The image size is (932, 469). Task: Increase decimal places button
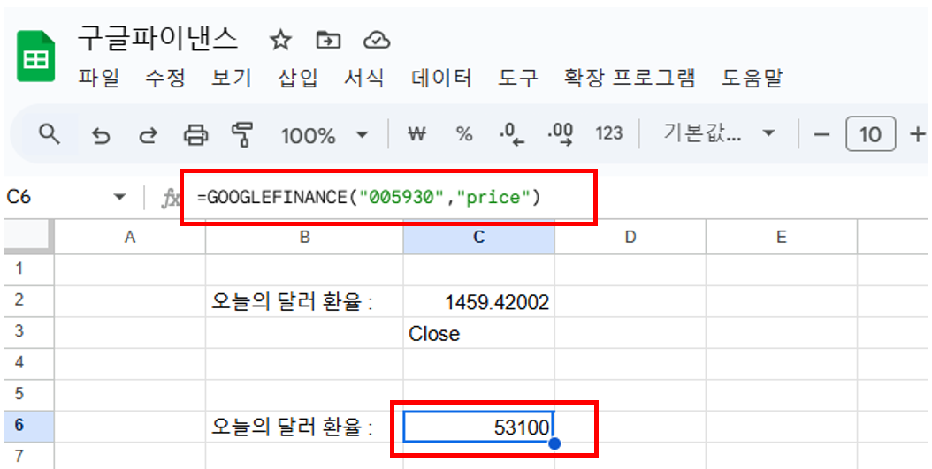(x=560, y=134)
